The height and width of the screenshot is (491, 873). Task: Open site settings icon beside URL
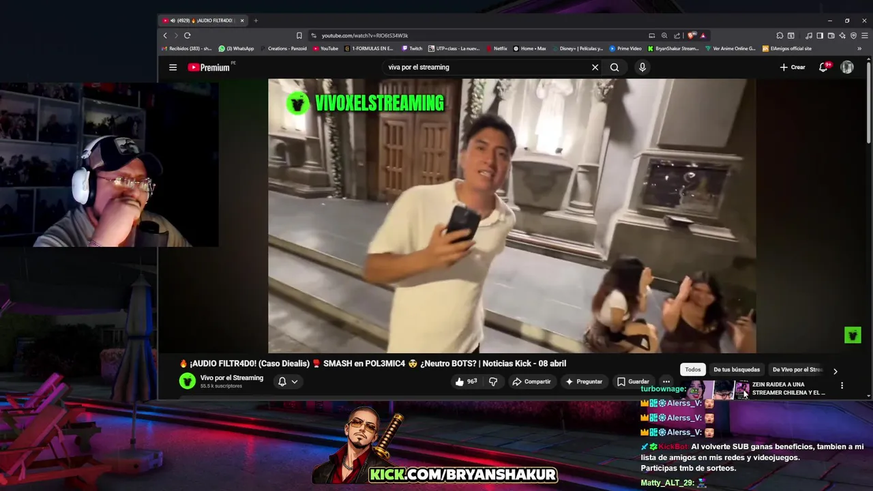(314, 35)
